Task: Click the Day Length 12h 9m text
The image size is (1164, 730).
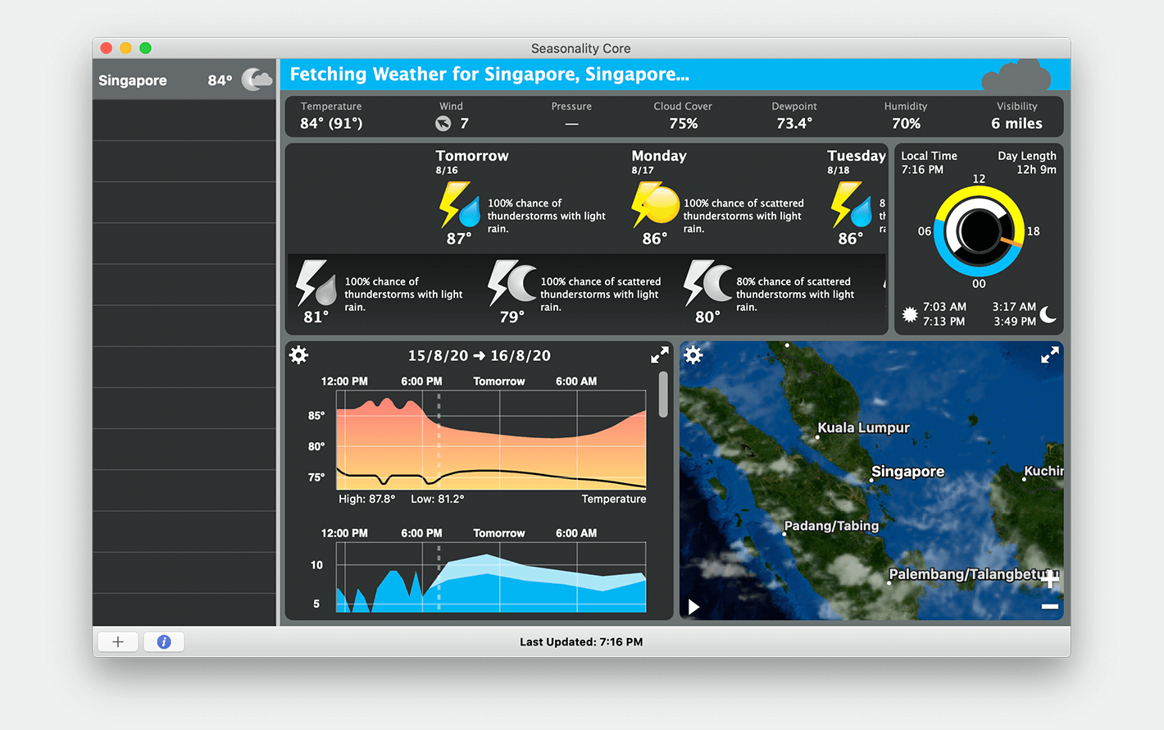Action: pyautogui.click(x=1027, y=162)
